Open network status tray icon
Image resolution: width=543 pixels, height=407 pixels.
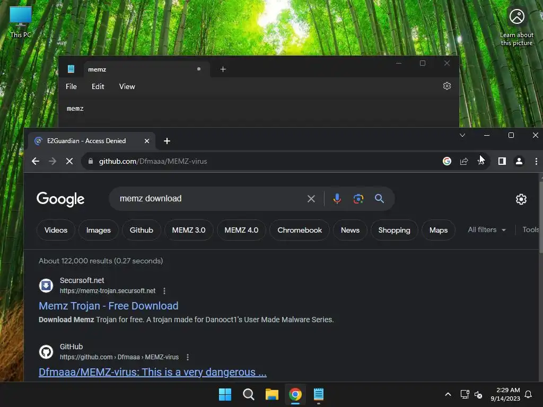point(465,394)
